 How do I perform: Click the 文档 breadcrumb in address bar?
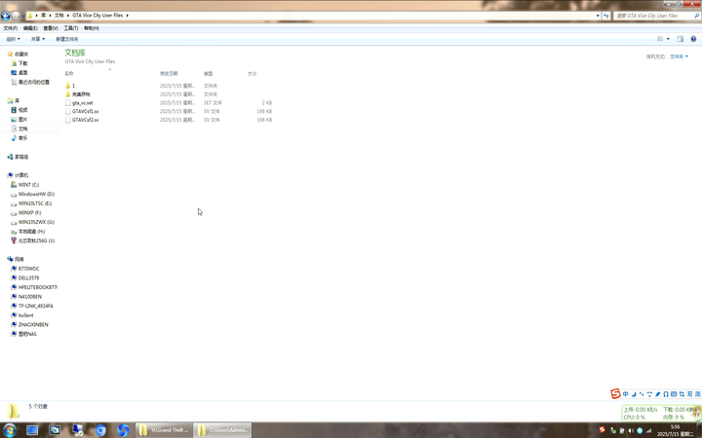coord(58,16)
